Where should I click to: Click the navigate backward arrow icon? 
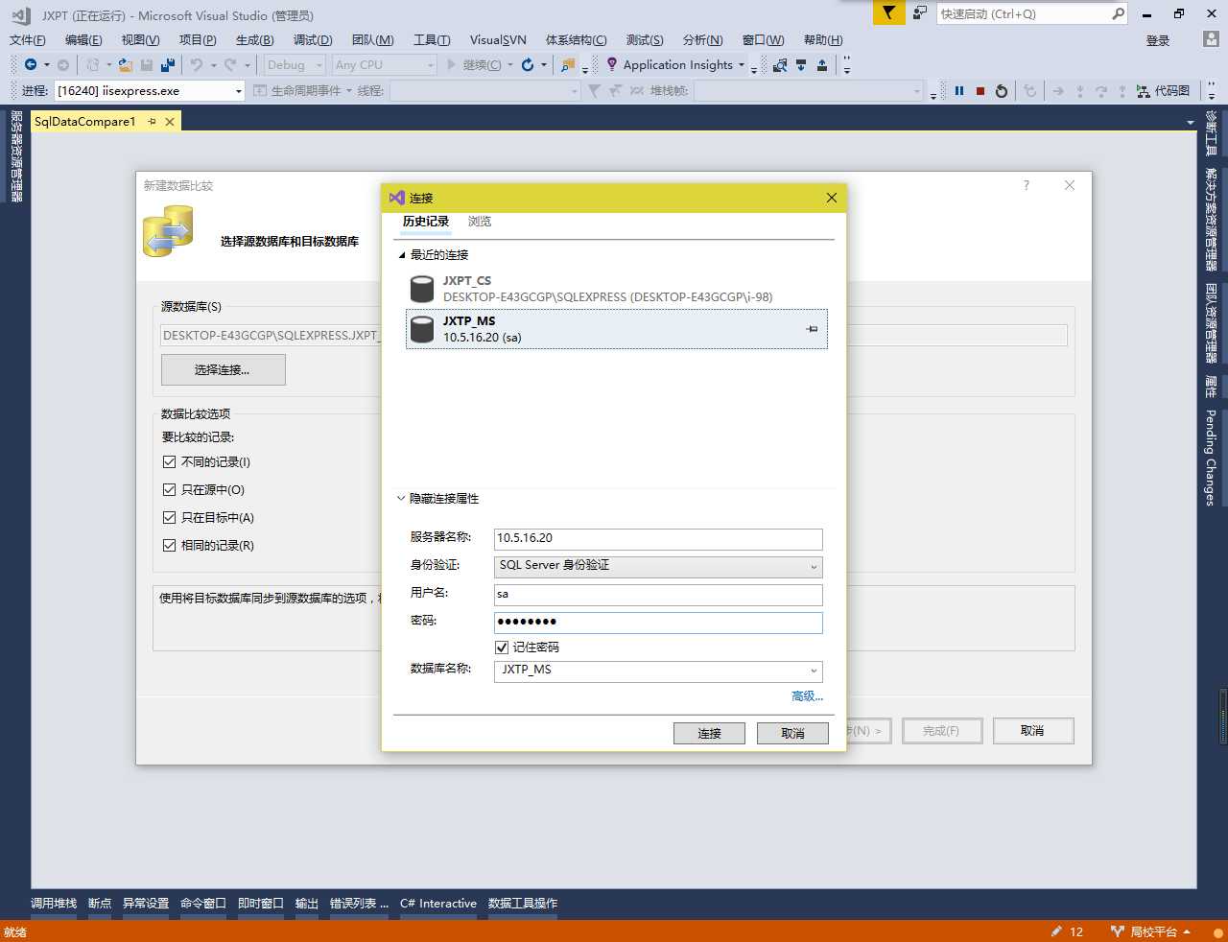coord(31,64)
